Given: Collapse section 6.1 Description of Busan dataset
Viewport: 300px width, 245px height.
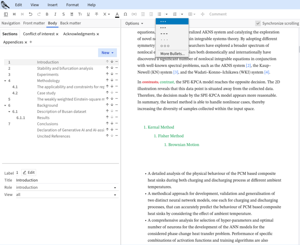Looking at the screenshot, I should coord(9,111).
